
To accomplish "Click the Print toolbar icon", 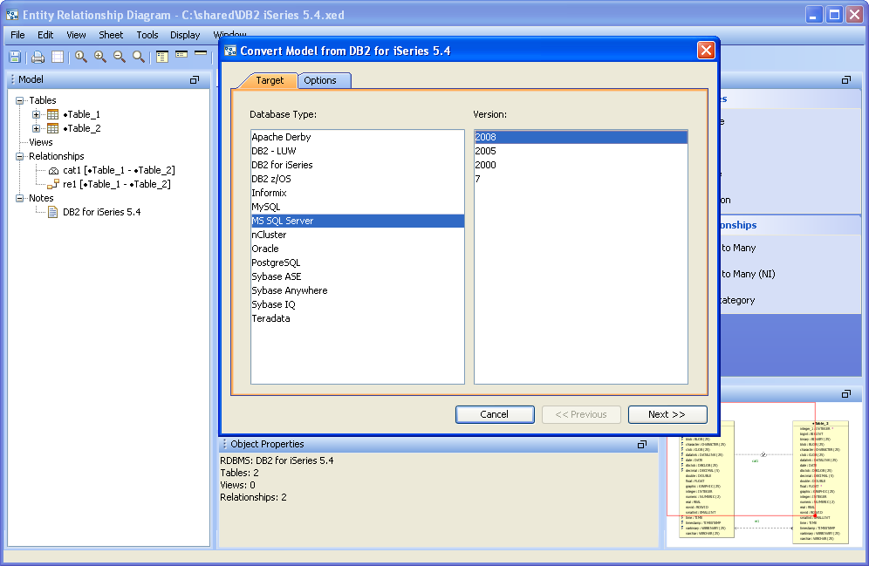I will point(38,57).
